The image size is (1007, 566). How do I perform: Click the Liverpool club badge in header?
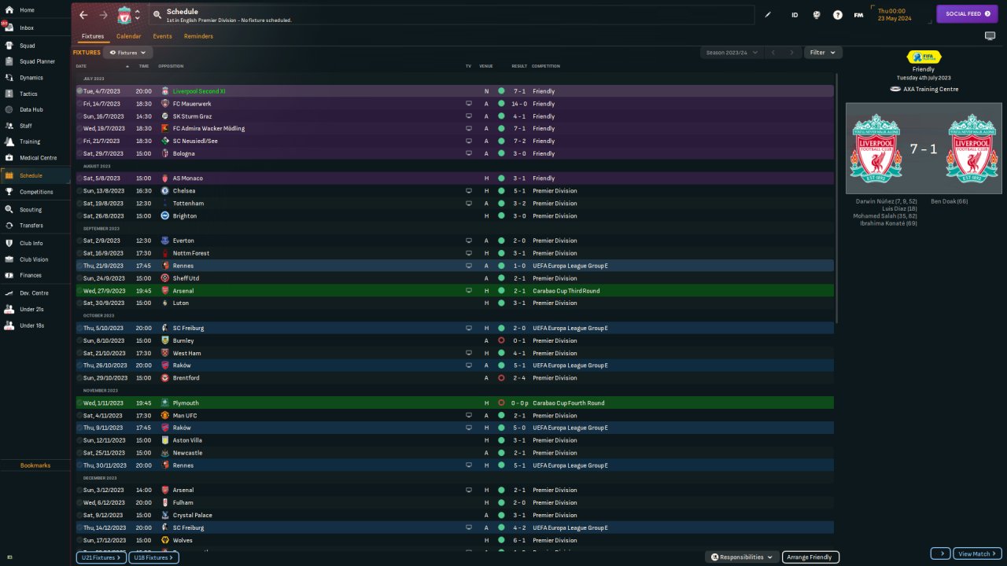coord(124,15)
